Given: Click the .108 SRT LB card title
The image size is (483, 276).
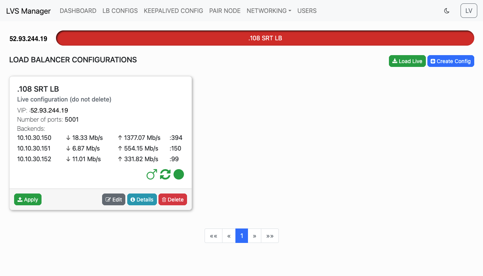Looking at the screenshot, I should tap(38, 89).
